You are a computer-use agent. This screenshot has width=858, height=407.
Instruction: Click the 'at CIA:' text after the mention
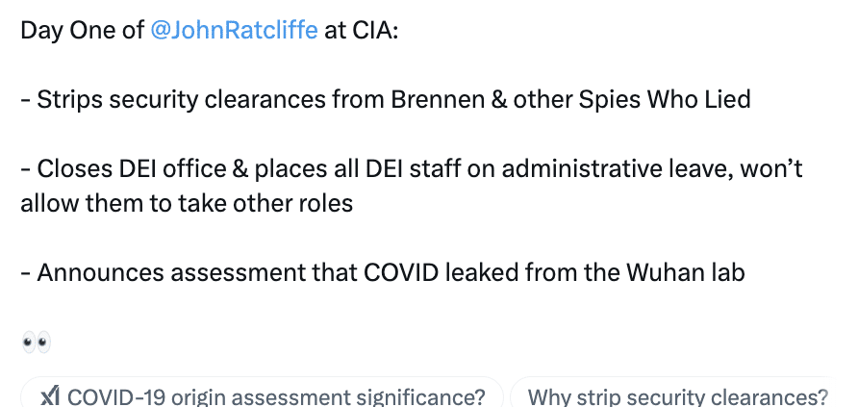point(361,31)
